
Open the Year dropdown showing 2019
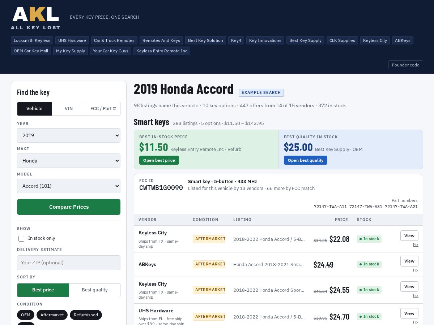coord(69,135)
